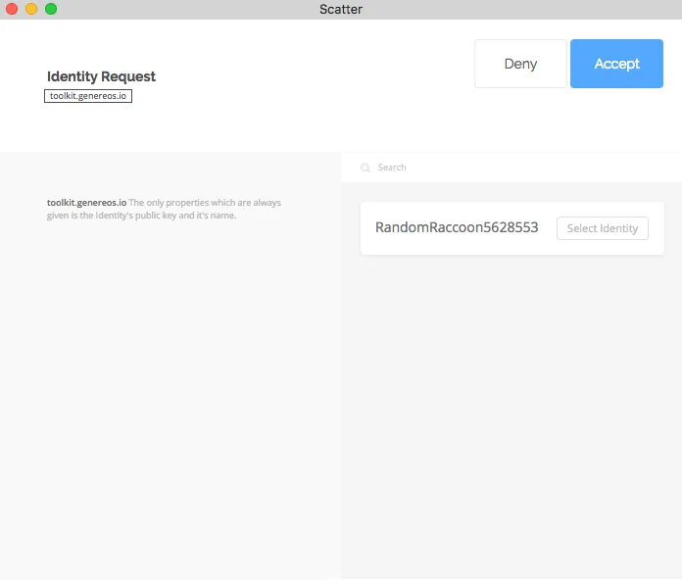Click the boxed toolkit.genereos.io domain label

tap(88, 96)
